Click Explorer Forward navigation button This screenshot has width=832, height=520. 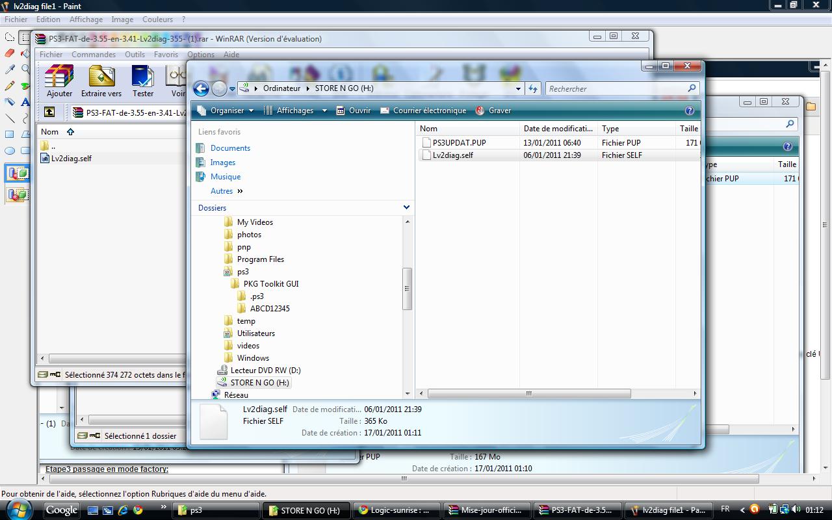220,88
